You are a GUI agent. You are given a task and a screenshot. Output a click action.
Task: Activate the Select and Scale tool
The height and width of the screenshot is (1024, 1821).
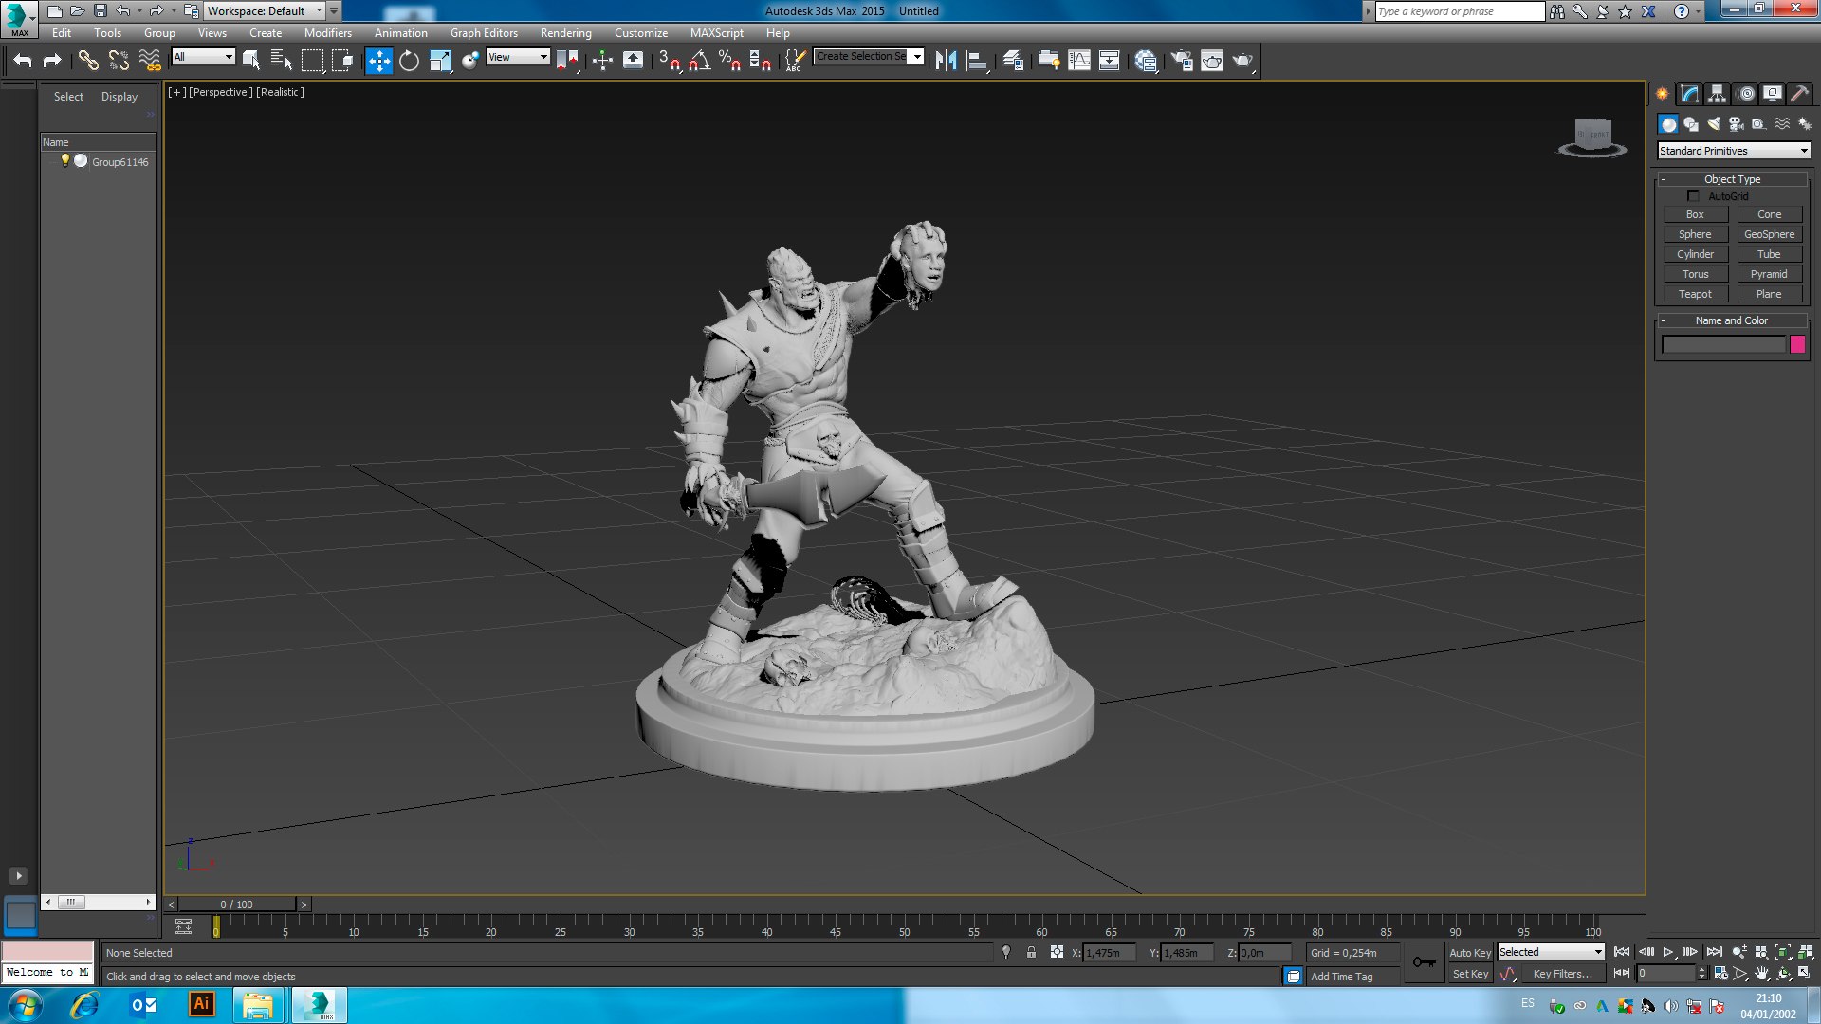click(x=440, y=61)
